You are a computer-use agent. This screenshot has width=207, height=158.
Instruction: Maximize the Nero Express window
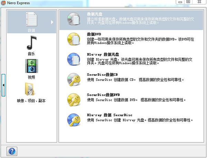click(x=188, y=2)
